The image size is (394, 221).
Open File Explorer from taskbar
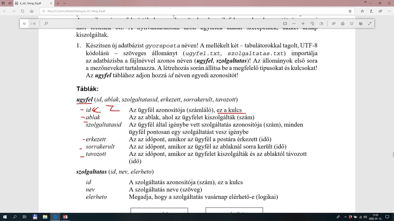[45, 217]
